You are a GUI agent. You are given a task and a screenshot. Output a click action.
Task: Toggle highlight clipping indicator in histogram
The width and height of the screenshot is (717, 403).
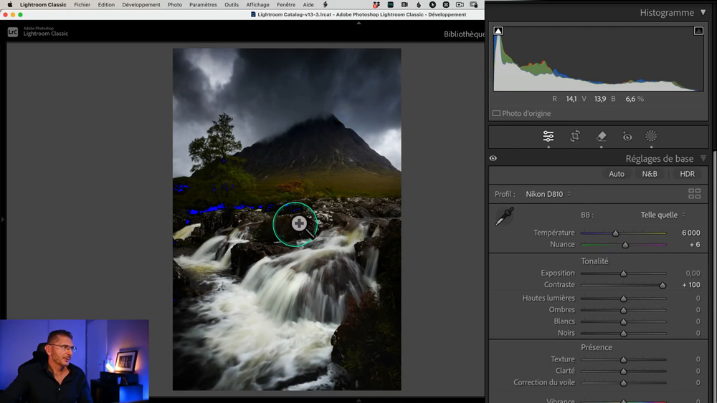[698, 31]
